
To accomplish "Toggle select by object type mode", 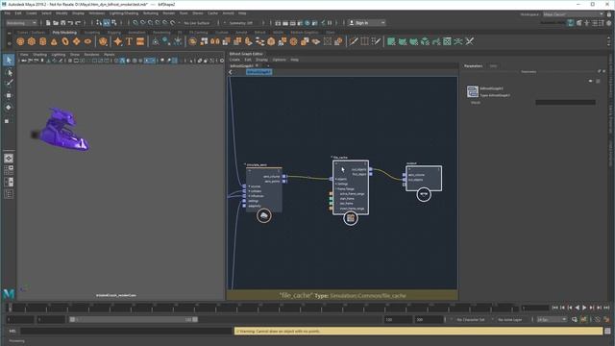I will [x=107, y=23].
